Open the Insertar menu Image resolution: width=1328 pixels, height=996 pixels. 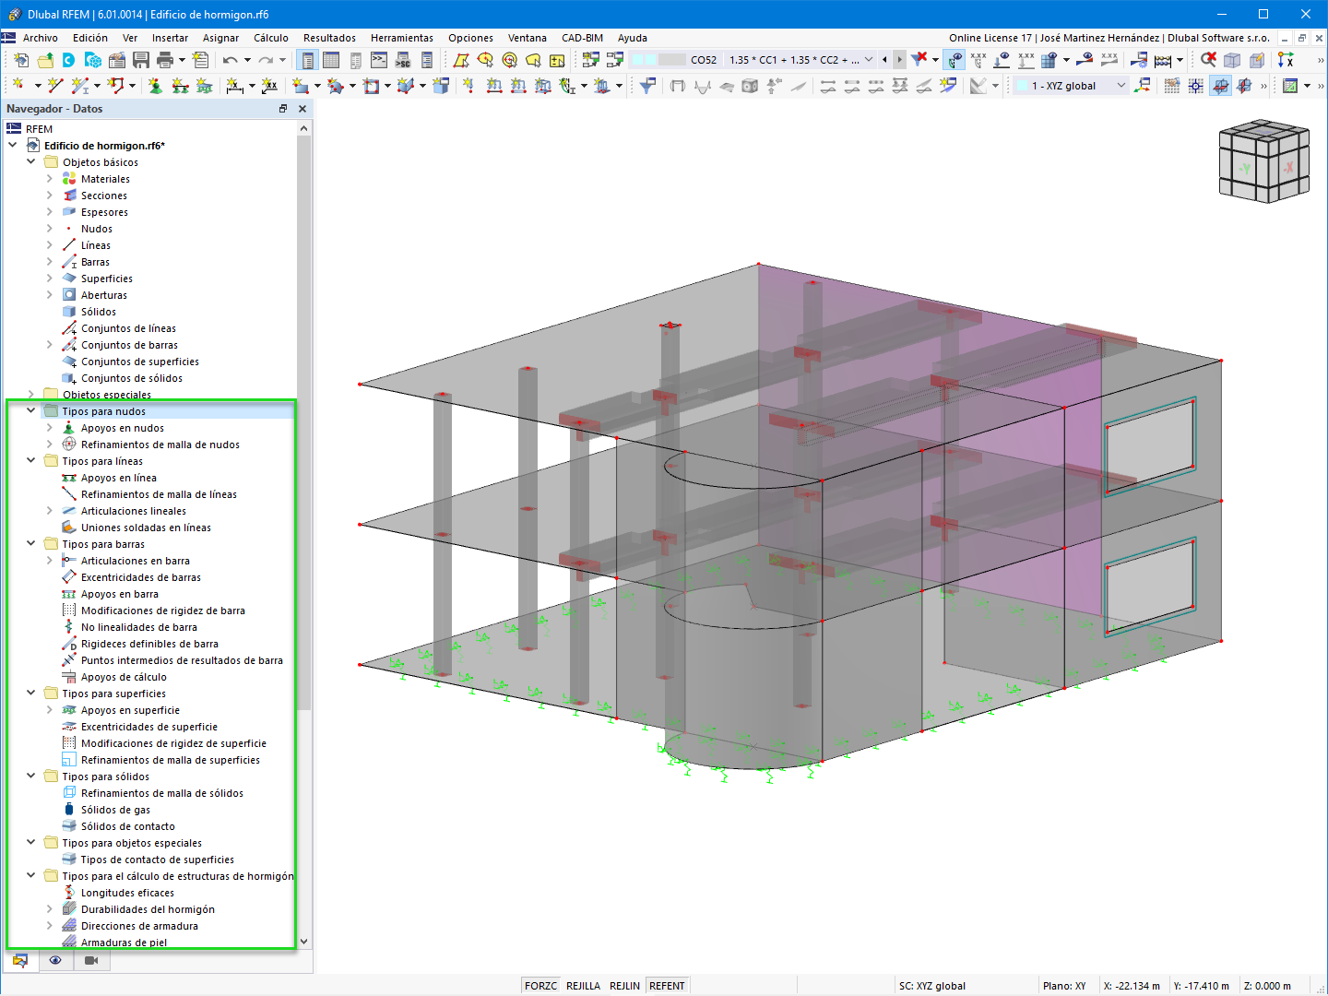170,38
